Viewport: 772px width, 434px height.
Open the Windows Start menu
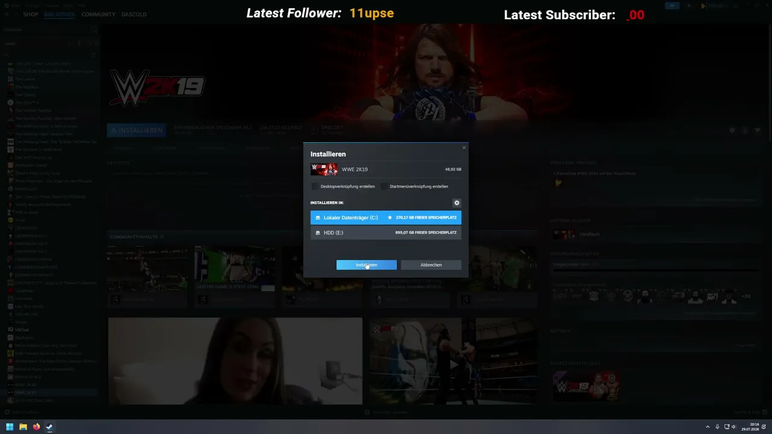pos(10,427)
